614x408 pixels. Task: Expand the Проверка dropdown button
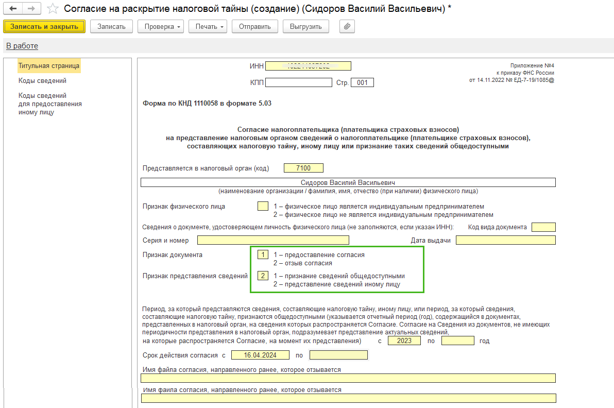tap(161, 27)
